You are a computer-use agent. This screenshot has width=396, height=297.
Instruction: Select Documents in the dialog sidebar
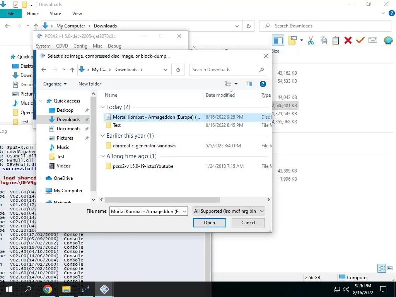(x=68, y=129)
